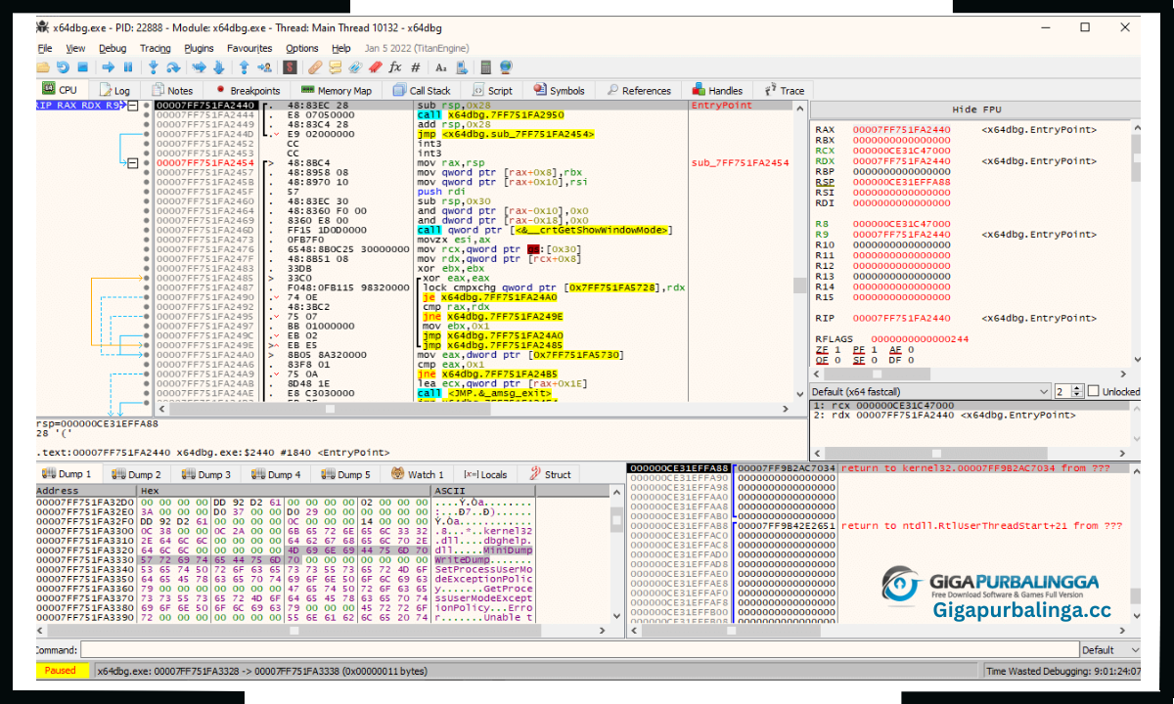Image resolution: width=1174 pixels, height=704 pixels.
Task: Click the Paused status label
Action: 61,671
